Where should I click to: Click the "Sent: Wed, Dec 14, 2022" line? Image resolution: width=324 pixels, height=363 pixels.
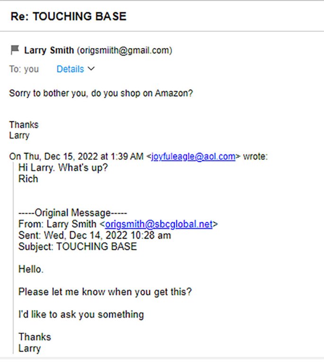[95, 235]
